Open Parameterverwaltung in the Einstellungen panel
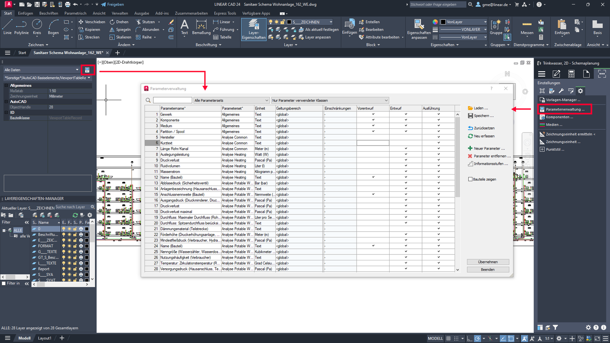The height and width of the screenshot is (343, 610). [x=565, y=109]
